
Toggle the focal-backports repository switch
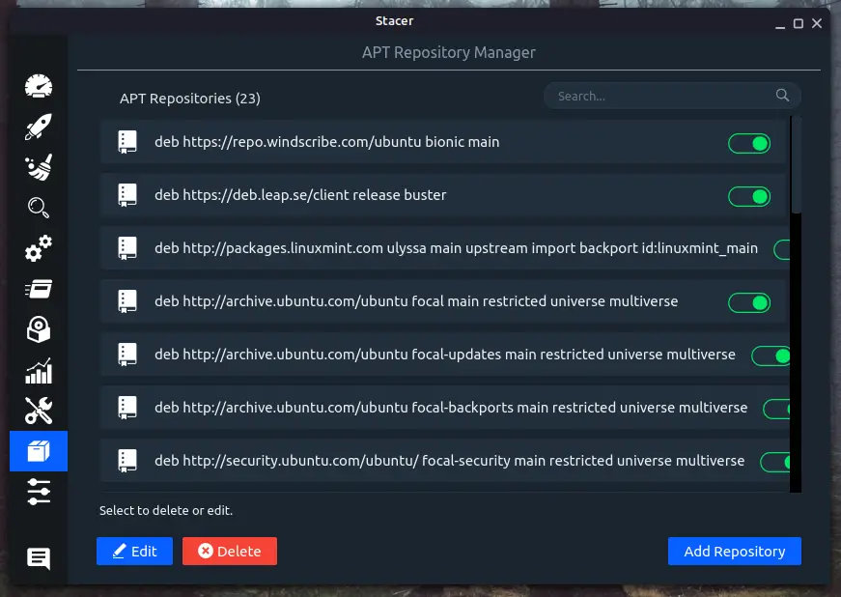[x=776, y=409]
